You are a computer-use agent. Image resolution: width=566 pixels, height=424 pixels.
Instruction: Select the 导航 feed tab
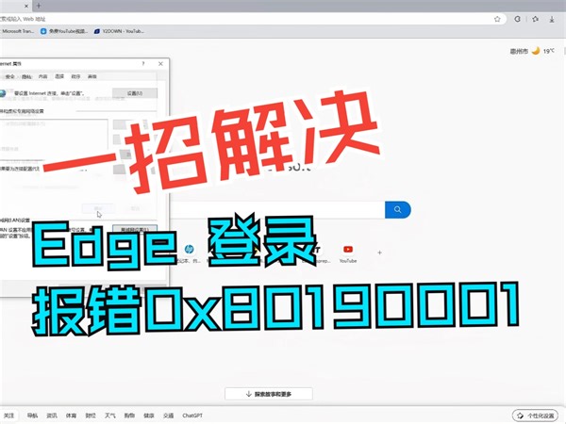click(32, 416)
